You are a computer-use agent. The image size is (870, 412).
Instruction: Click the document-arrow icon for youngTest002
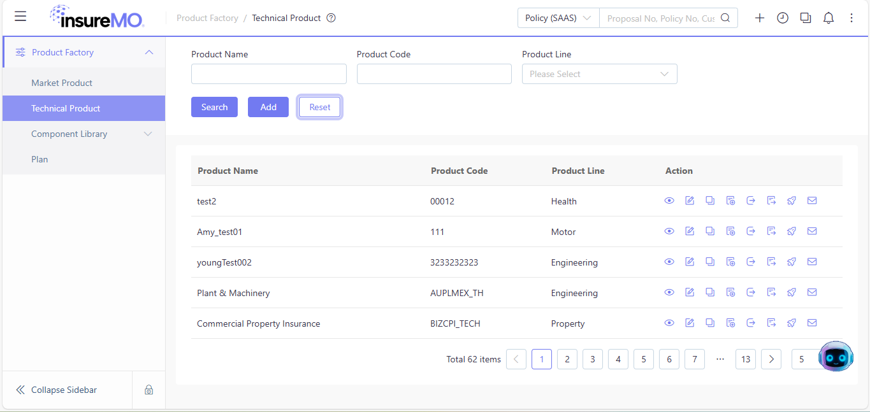(771, 262)
